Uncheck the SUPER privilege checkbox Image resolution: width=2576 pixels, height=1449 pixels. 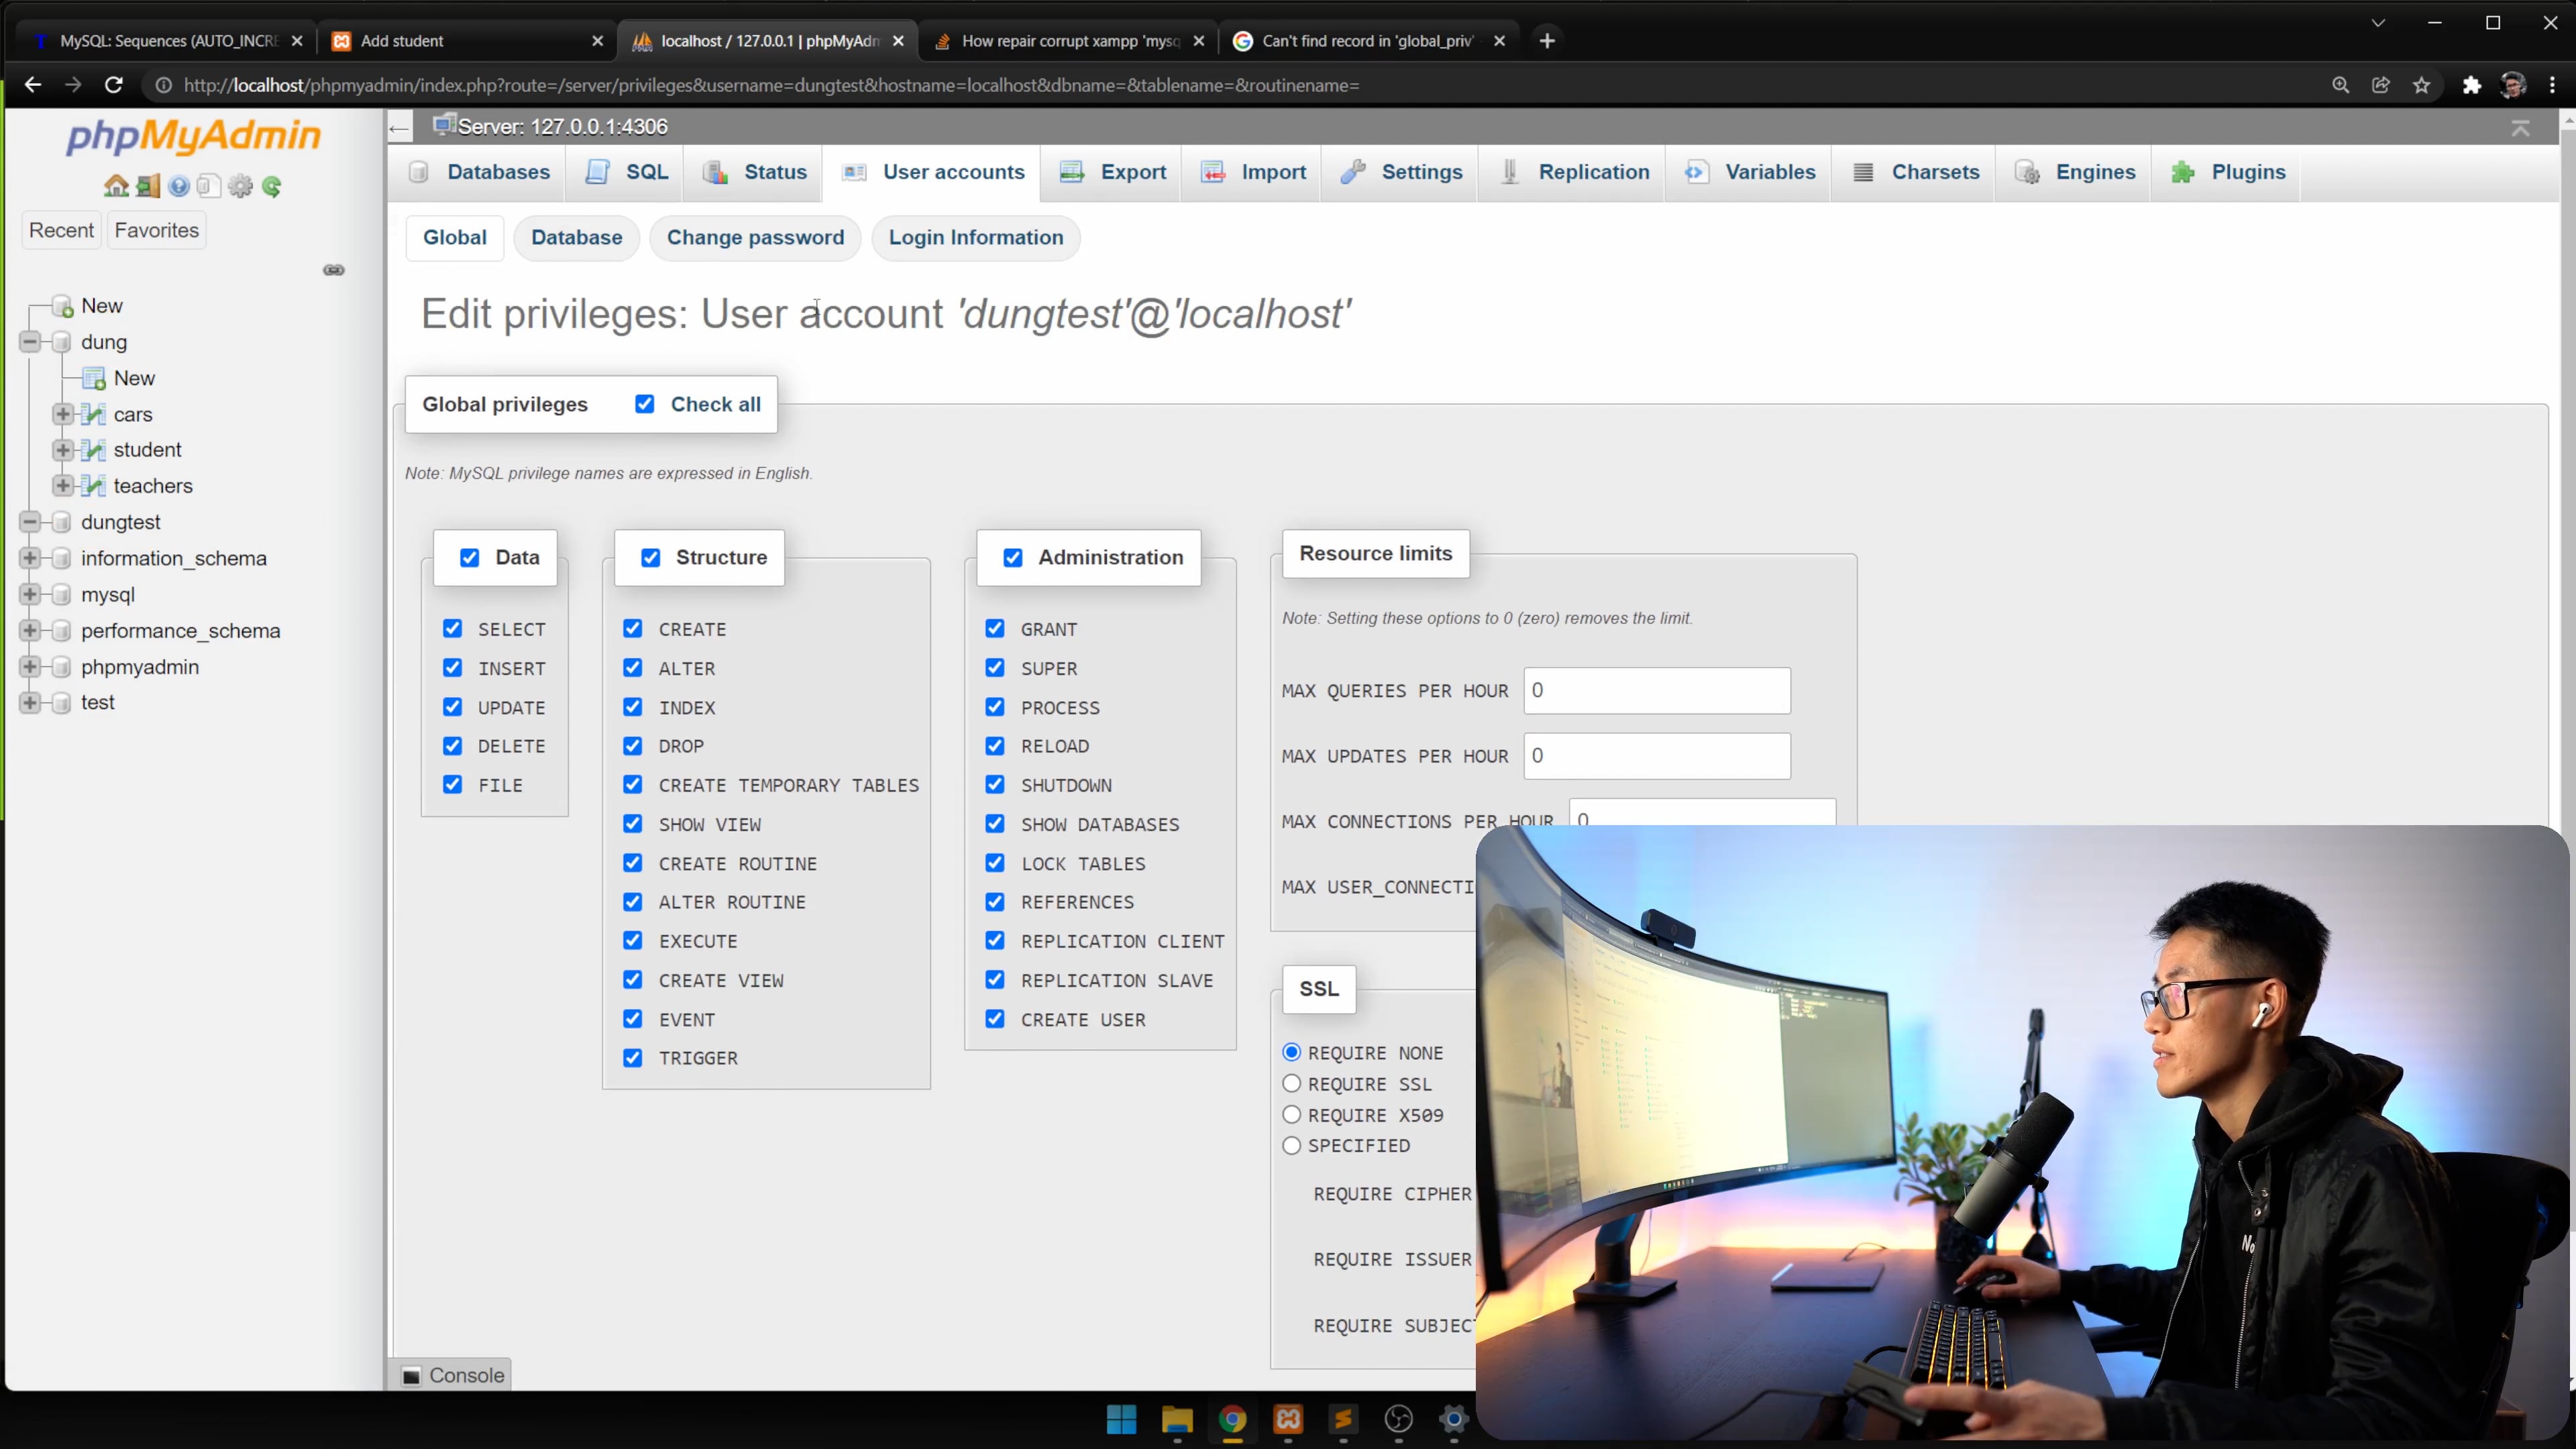994,667
